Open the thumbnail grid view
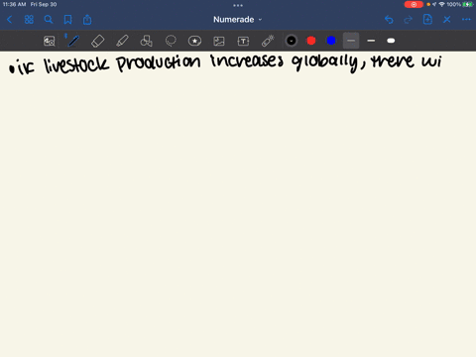 [x=29, y=20]
